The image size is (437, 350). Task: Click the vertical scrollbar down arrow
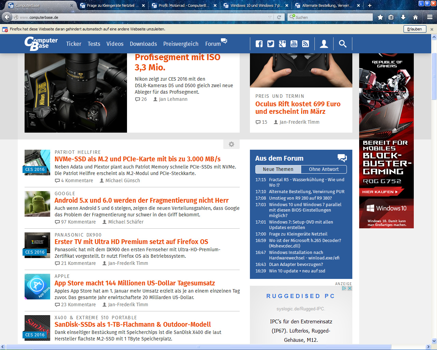point(434,341)
